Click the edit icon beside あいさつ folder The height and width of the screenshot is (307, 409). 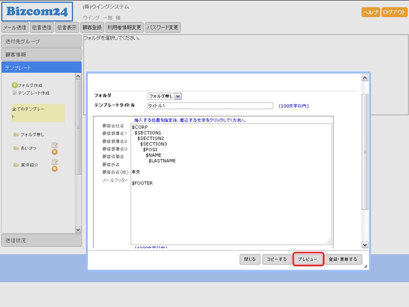55,145
